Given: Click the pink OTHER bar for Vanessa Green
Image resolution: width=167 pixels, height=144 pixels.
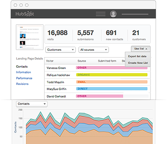Looking at the screenshot, I should pos(112,68).
